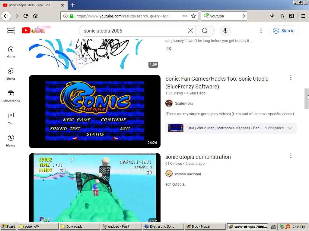Switch to esdemoW taskbar window
This screenshot has height=231, width=309.
[38, 226]
